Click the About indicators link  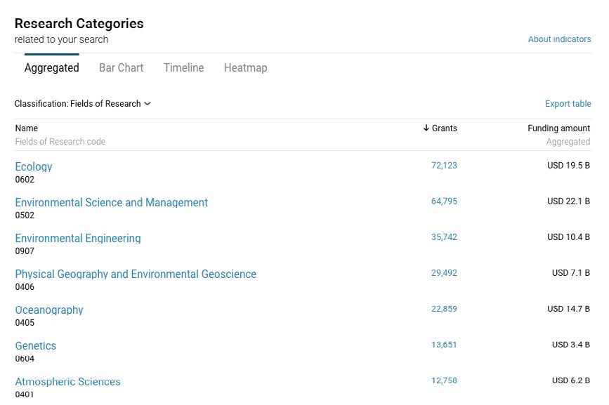pos(559,39)
